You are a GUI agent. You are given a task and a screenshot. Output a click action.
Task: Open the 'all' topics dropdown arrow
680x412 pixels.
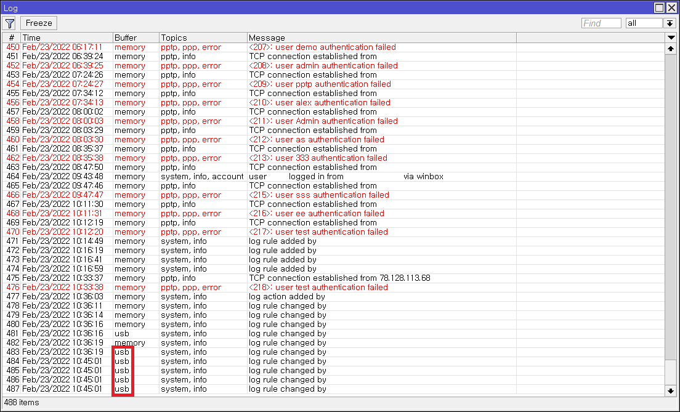(670, 23)
